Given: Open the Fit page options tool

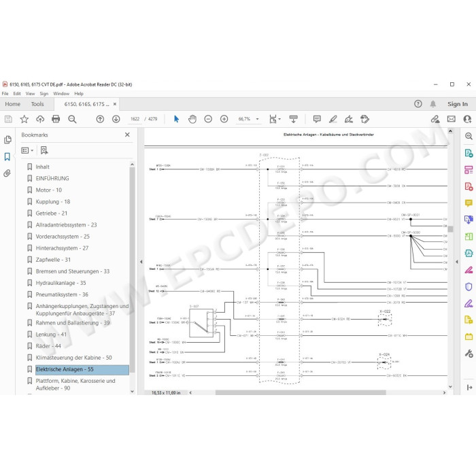Looking at the screenshot, I should point(275,119).
